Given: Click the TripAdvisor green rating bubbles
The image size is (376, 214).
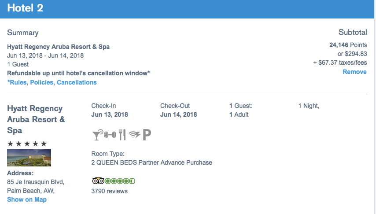Looking at the screenshot, I should pos(120,181).
